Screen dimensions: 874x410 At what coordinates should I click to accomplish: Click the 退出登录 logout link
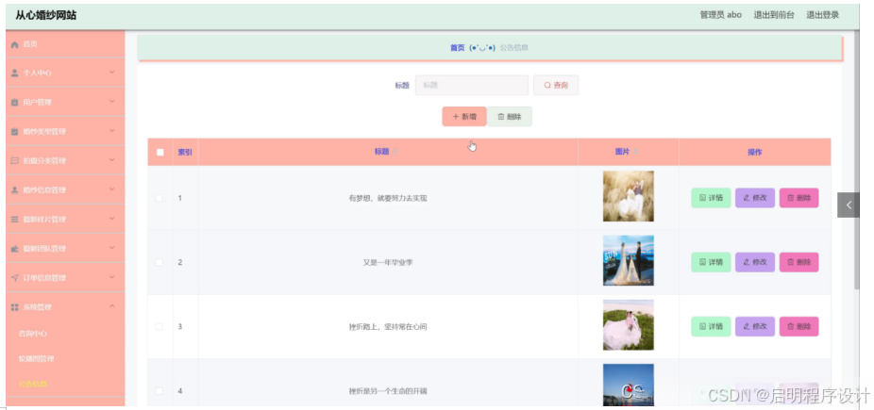pyautogui.click(x=822, y=15)
